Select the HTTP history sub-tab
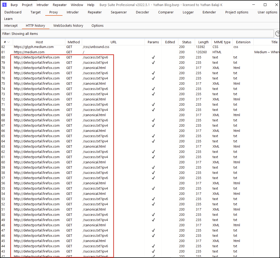 pos(35,26)
